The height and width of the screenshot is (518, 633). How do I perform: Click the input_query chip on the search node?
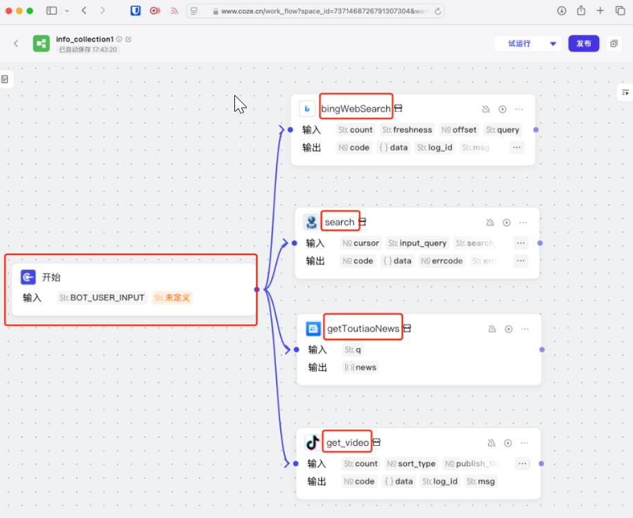pos(417,243)
